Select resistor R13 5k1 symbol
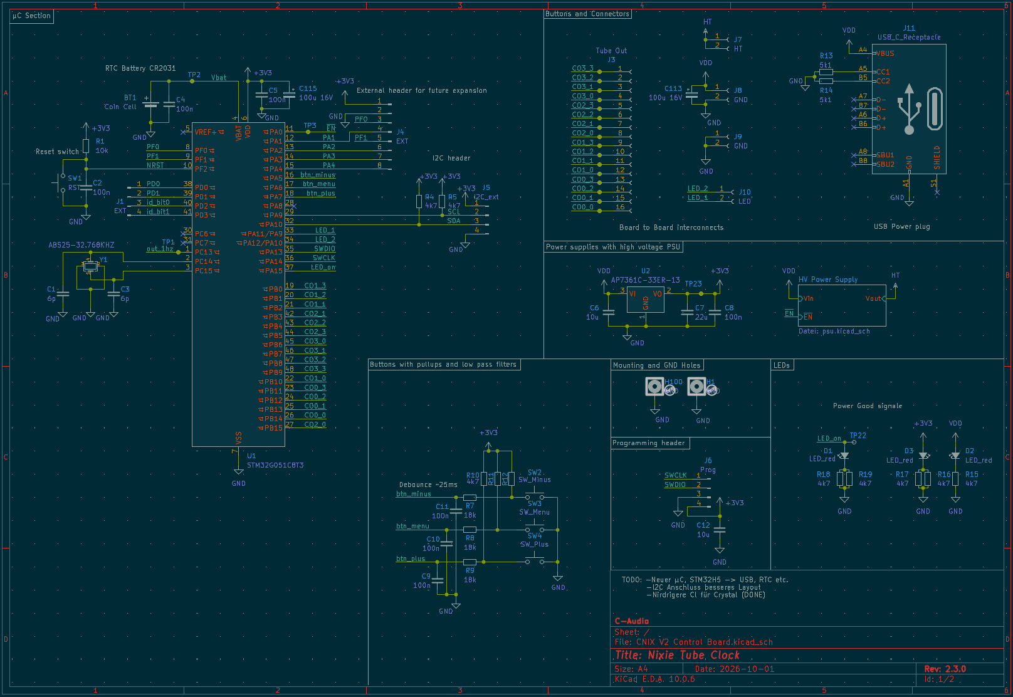1013x697 pixels. click(826, 72)
